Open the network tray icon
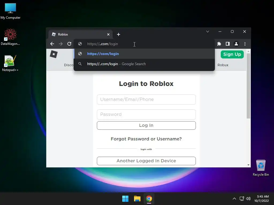Image resolution: width=274 pixels, height=205 pixels. coord(242,199)
